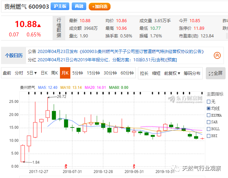Toggle the 均线 moving average indicator
The height and width of the screenshot is (178, 228).
pos(209,108)
